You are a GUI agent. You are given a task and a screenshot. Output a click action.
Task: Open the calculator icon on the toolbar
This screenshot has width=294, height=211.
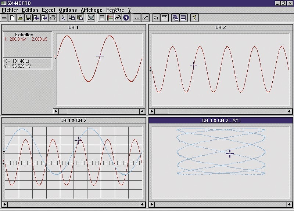click(164, 18)
